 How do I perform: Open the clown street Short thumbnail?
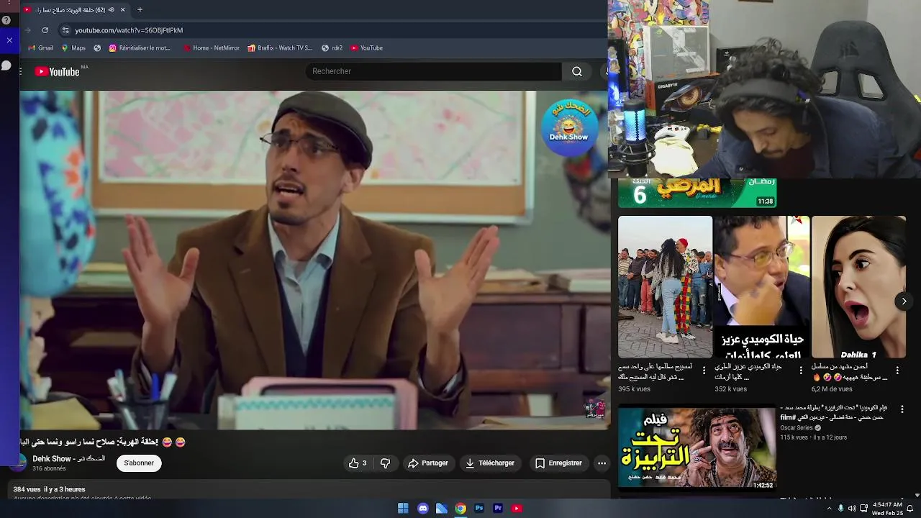tap(665, 287)
